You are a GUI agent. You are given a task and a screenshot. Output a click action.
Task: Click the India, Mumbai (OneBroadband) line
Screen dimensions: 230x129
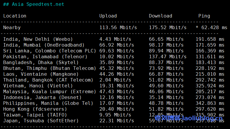[x=44, y=45]
